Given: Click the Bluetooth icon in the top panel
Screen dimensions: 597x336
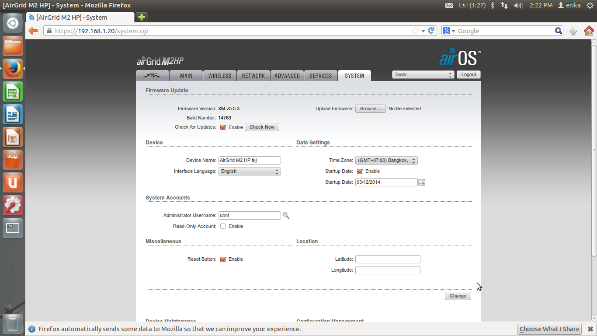Looking at the screenshot, I should pyautogui.click(x=493, y=5).
